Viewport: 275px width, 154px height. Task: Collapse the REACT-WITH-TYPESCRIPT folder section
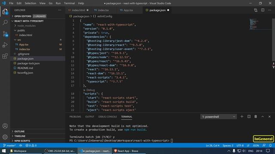[38, 21]
